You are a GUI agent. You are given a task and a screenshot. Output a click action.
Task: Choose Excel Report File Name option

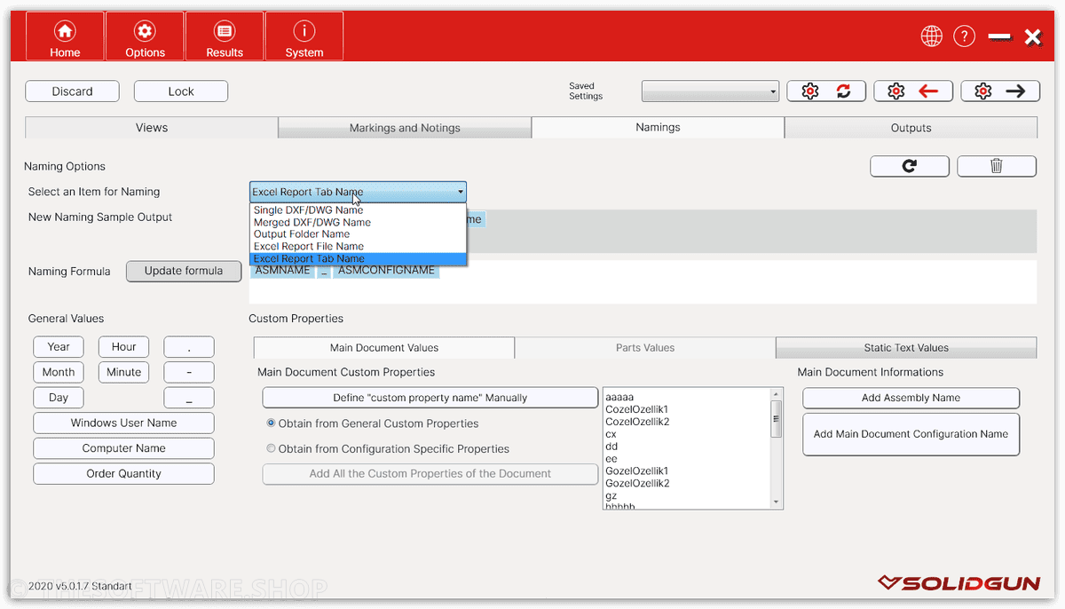pyautogui.click(x=358, y=247)
